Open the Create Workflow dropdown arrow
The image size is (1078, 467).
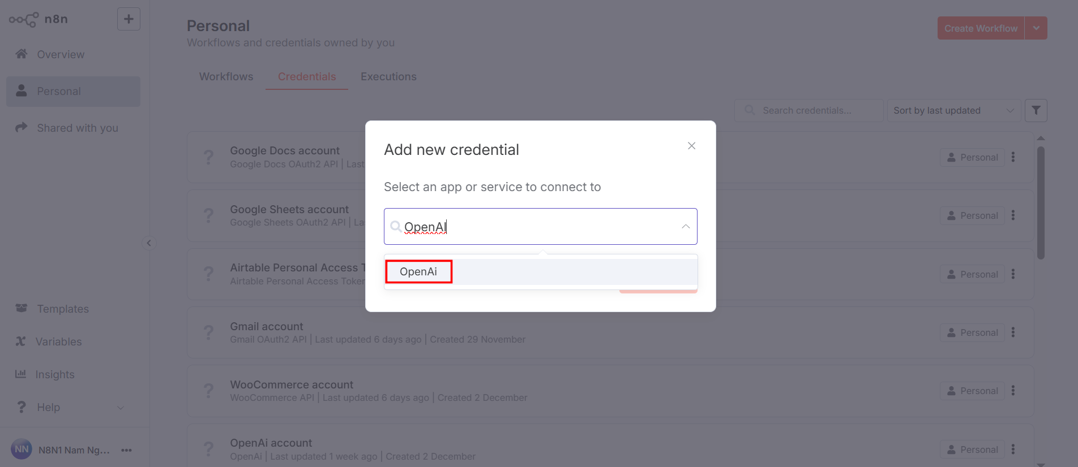[x=1037, y=28]
